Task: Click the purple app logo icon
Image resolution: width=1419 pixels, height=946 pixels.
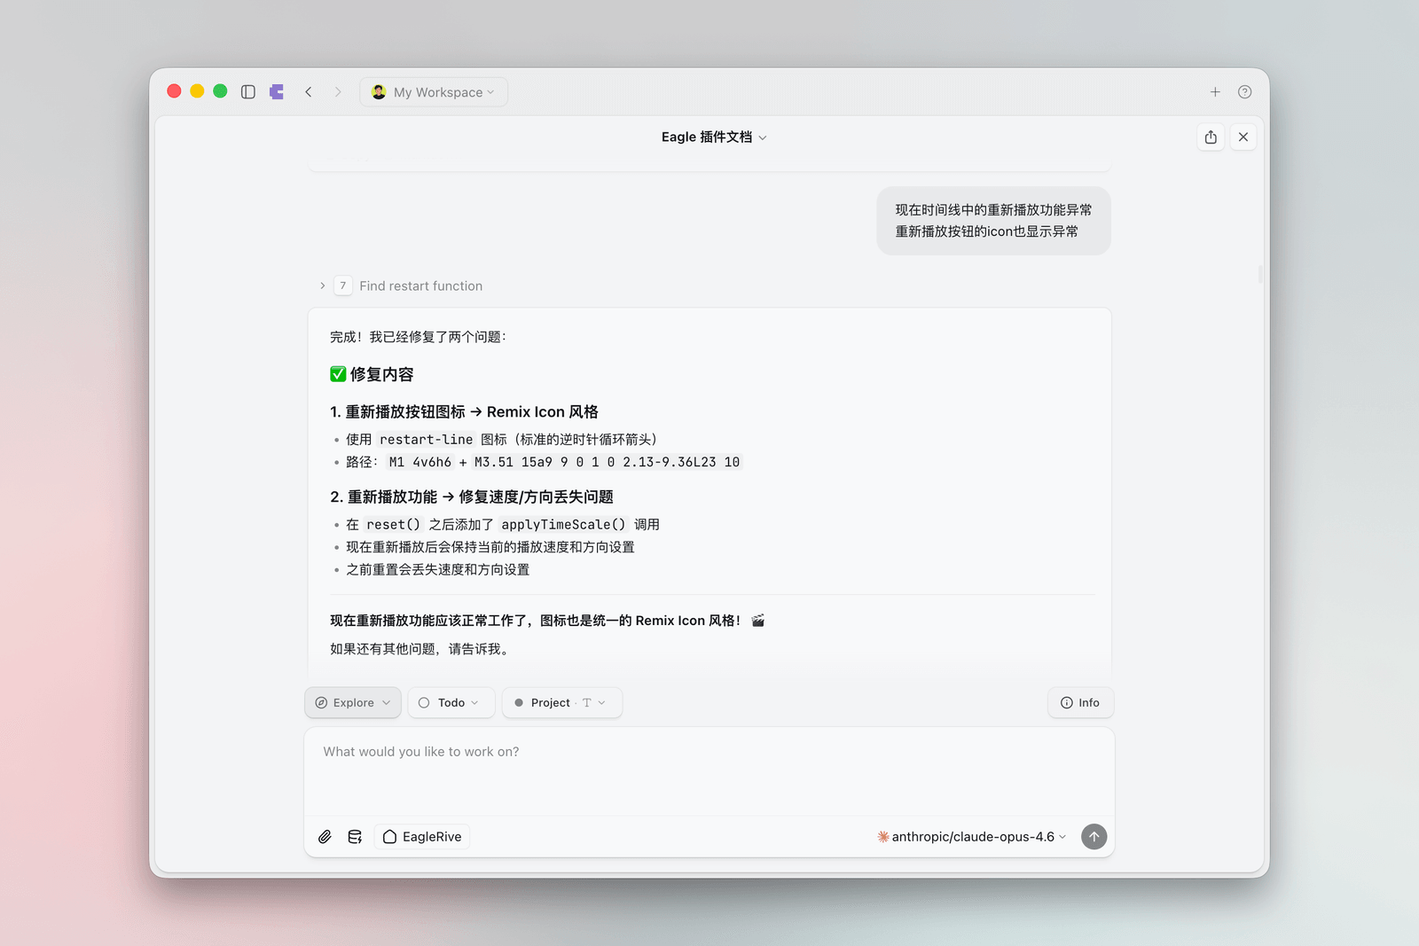Action: point(277,92)
